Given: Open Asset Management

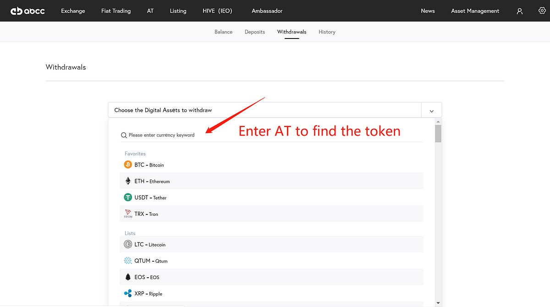Looking at the screenshot, I should point(475,11).
